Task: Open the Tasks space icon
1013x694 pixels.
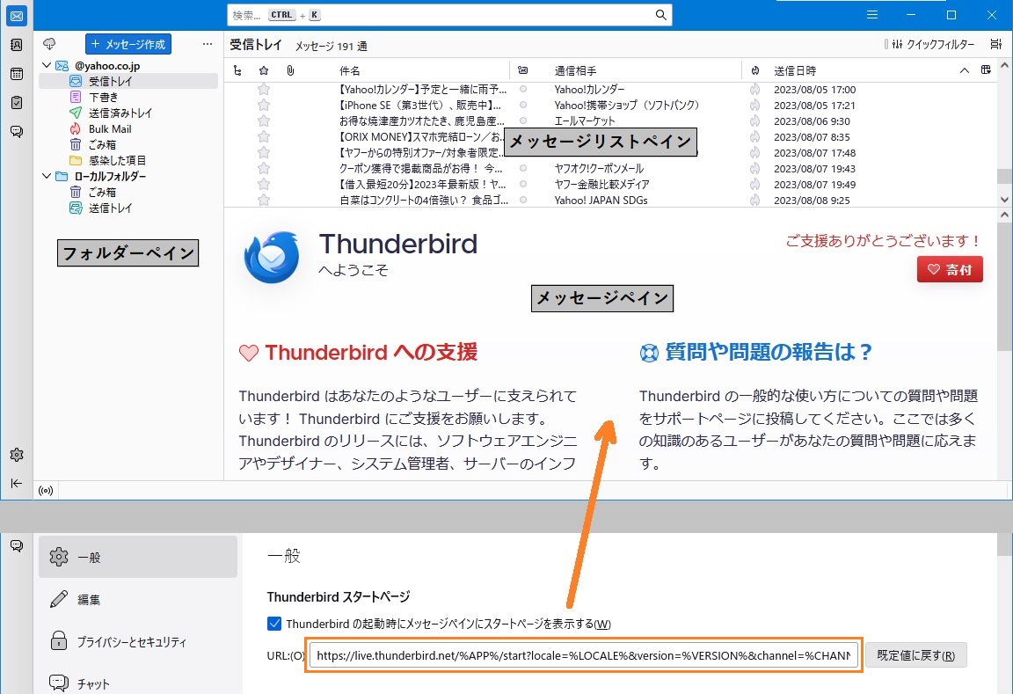Action: 16,103
